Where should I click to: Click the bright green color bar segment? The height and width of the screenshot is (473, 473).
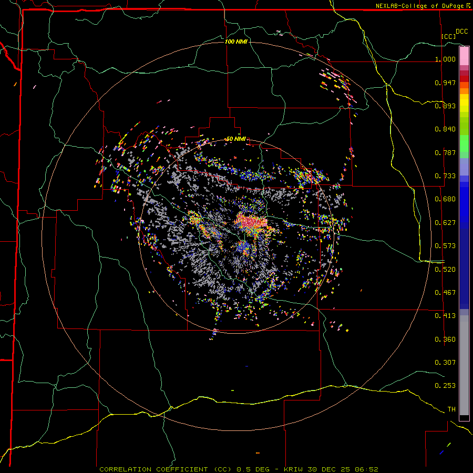click(x=464, y=143)
